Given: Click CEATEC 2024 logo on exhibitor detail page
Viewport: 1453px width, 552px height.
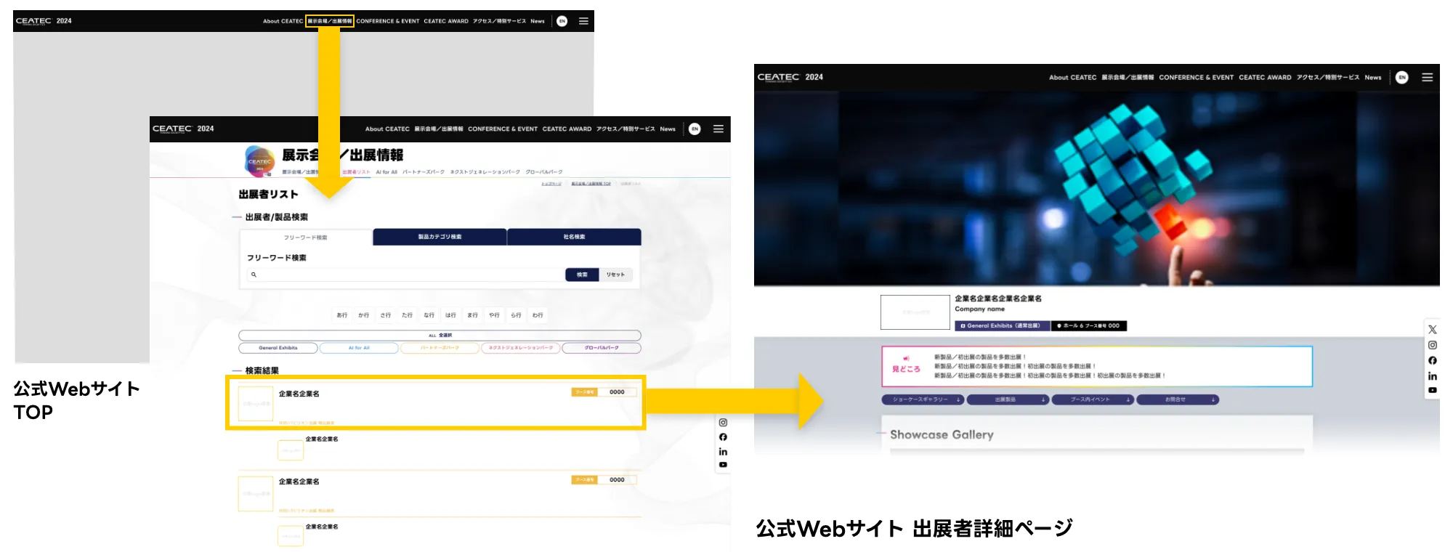Looking at the screenshot, I should (790, 77).
